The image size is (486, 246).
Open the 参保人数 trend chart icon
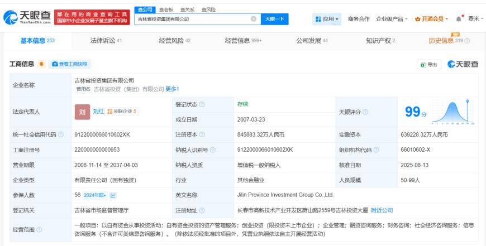113,195
